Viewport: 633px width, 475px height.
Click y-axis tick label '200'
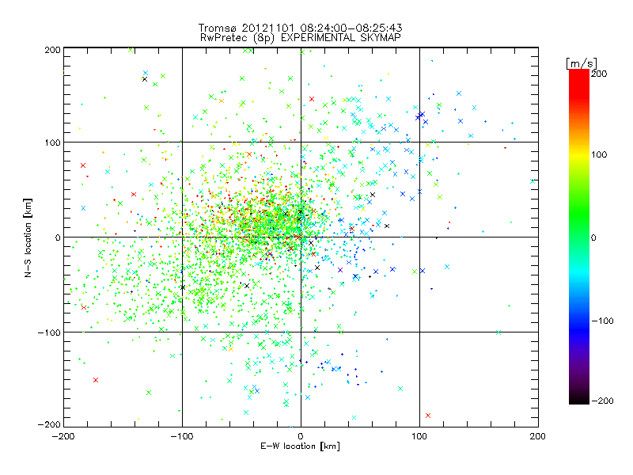(x=52, y=50)
